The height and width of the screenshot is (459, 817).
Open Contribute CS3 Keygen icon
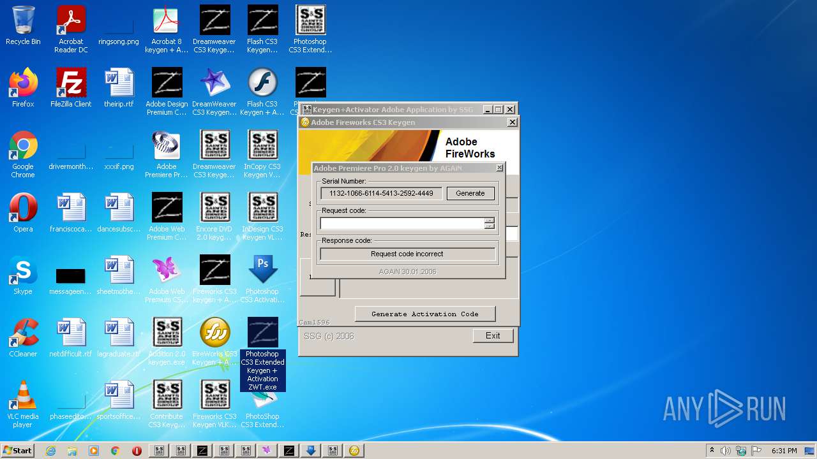(167, 404)
